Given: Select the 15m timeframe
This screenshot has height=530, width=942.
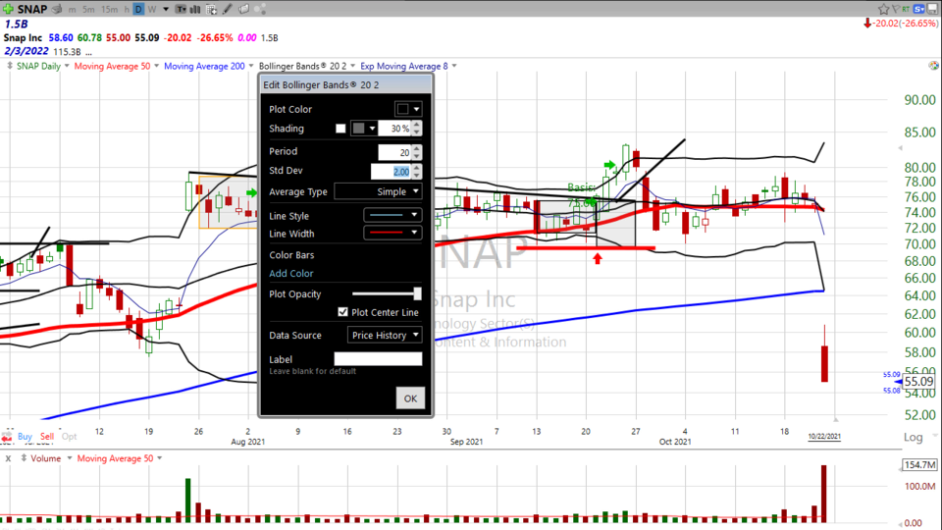Looking at the screenshot, I should [109, 9].
